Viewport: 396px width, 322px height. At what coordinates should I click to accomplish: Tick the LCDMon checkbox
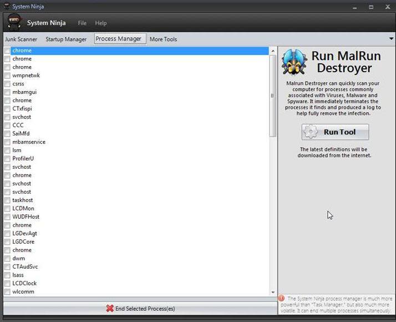pyautogui.click(x=7, y=209)
